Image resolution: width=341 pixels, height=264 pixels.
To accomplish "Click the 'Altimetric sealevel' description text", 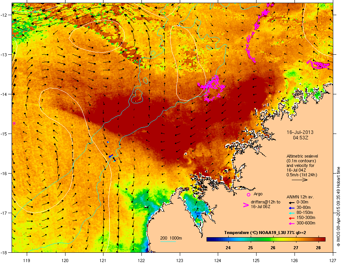I will click(x=302, y=156).
